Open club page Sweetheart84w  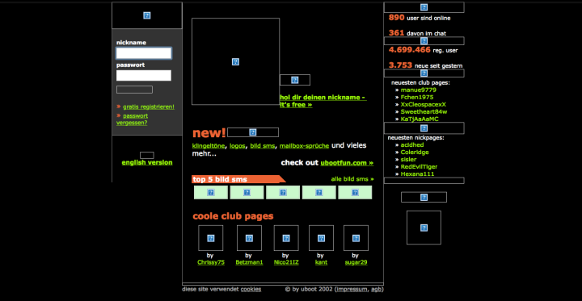coord(424,111)
